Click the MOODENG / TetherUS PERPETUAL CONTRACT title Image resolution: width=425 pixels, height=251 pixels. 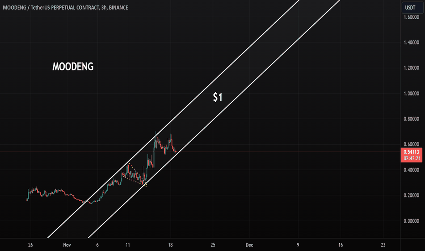pos(65,8)
